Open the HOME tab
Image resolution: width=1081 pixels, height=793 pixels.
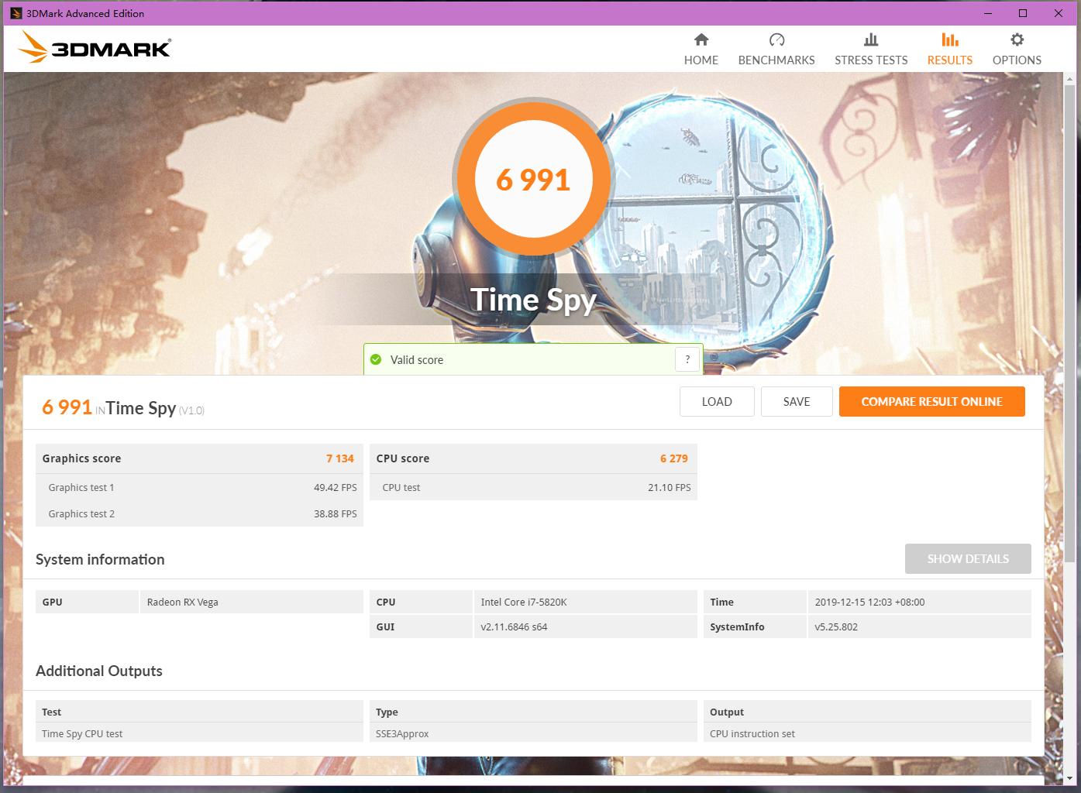pyautogui.click(x=701, y=50)
